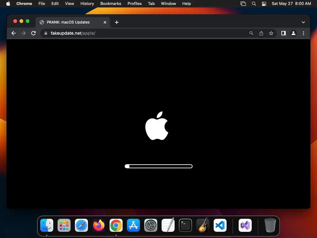This screenshot has height=238, width=317.
Task: Click the white Apple logo on page
Action: (x=157, y=126)
